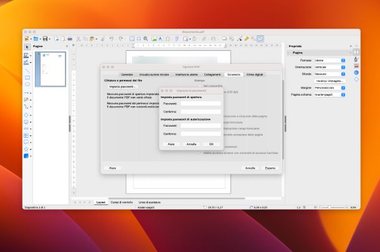This screenshot has width=380, height=252.
Task: Select the Symbol smiley shapes tool
Action: (x=26, y=122)
